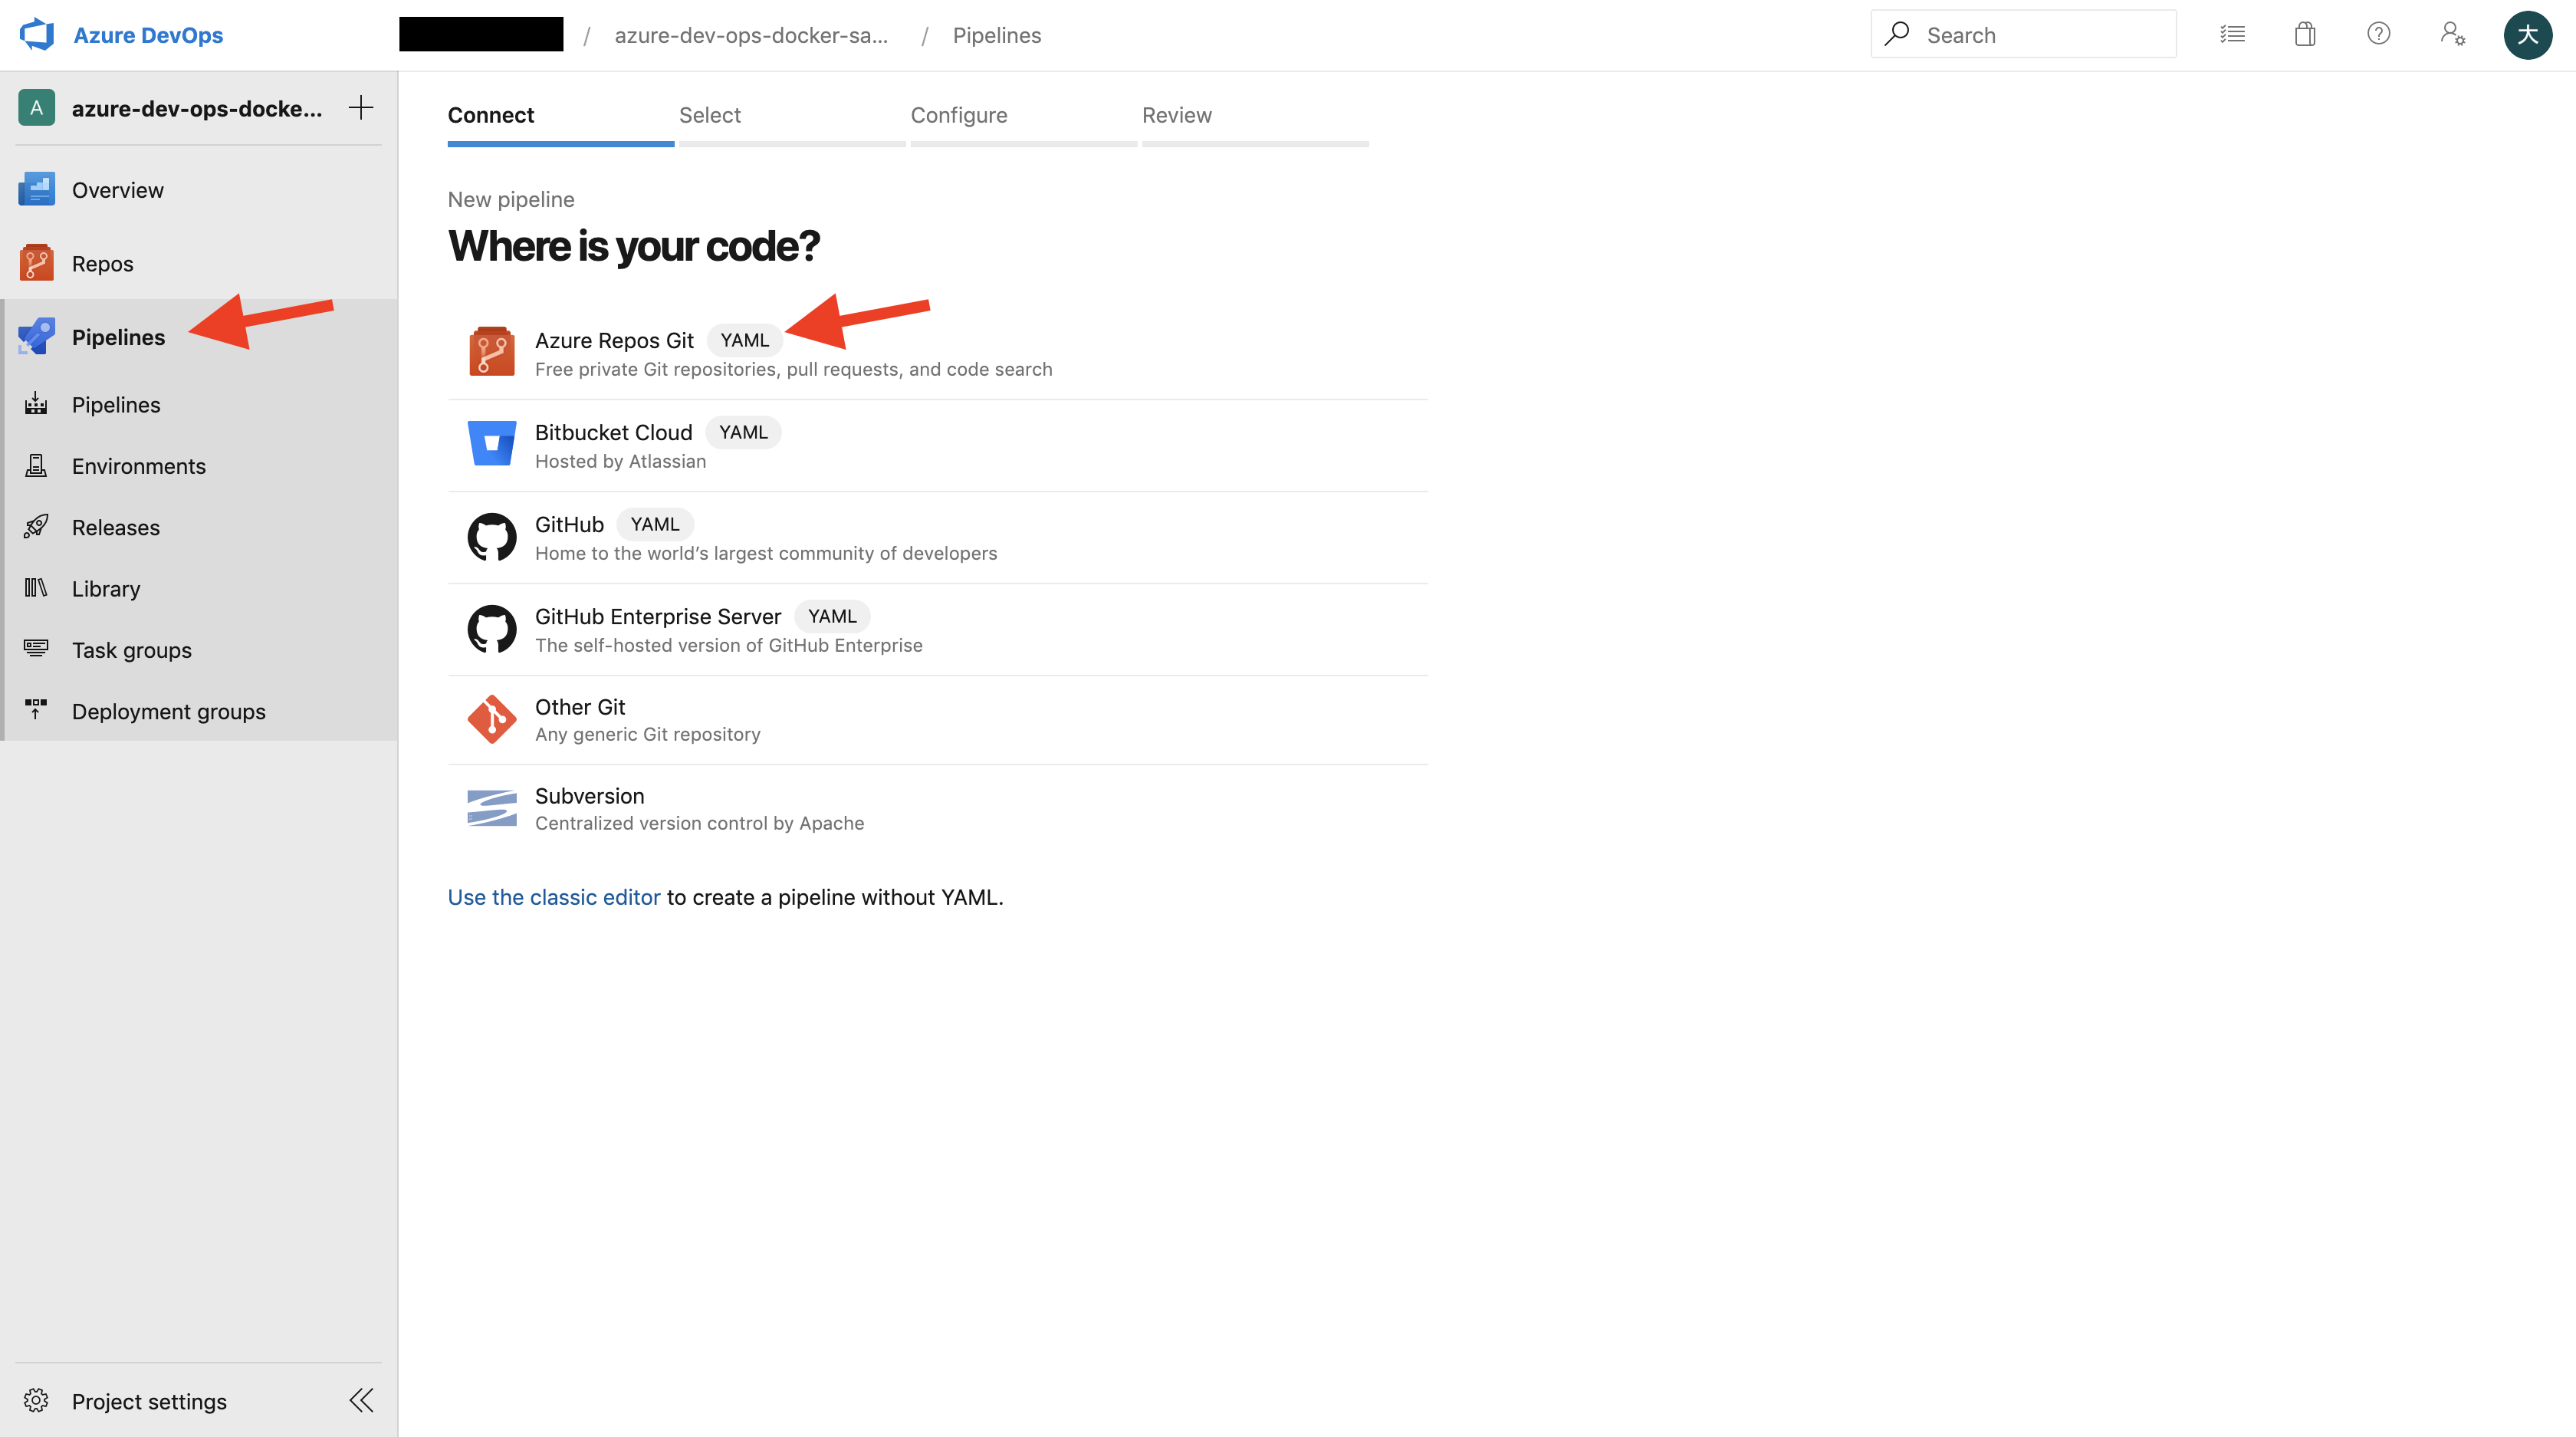2576x1437 pixels.
Task: Click the 'Where is your code?' heading
Action: [633, 246]
